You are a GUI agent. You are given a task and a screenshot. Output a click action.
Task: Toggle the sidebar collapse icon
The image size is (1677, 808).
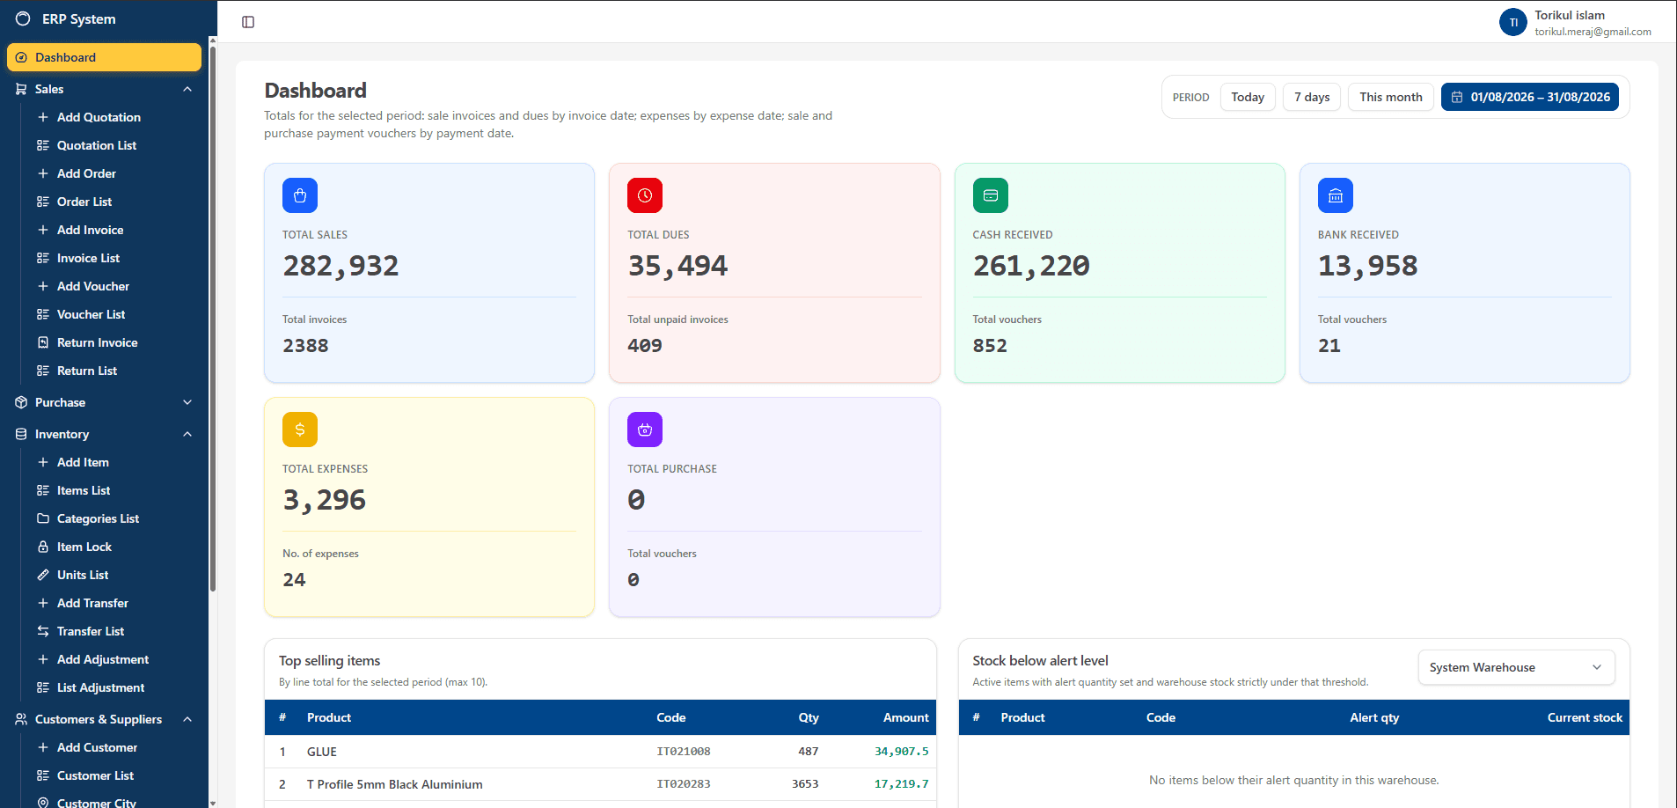click(248, 22)
